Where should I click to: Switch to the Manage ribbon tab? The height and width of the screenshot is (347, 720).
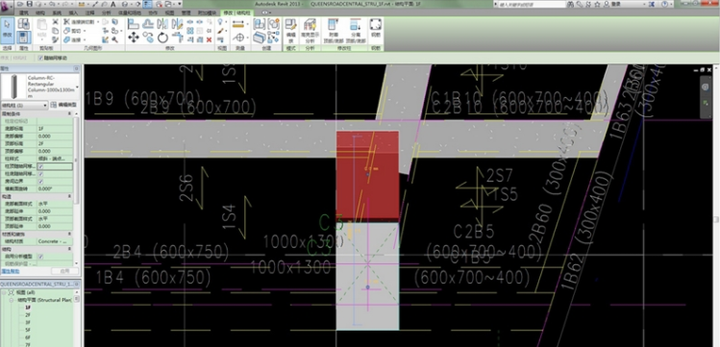tap(186, 12)
